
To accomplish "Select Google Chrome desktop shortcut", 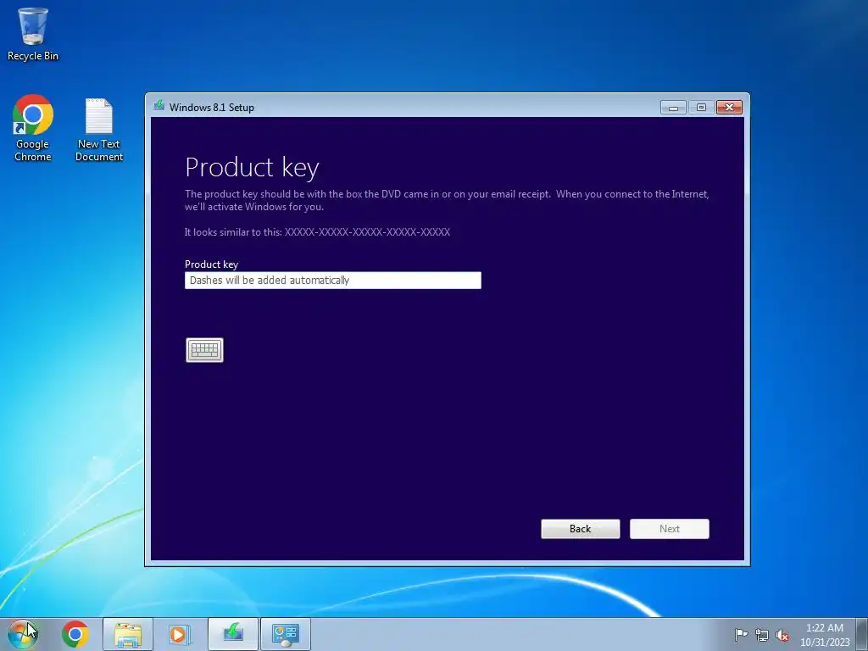I will (x=33, y=129).
